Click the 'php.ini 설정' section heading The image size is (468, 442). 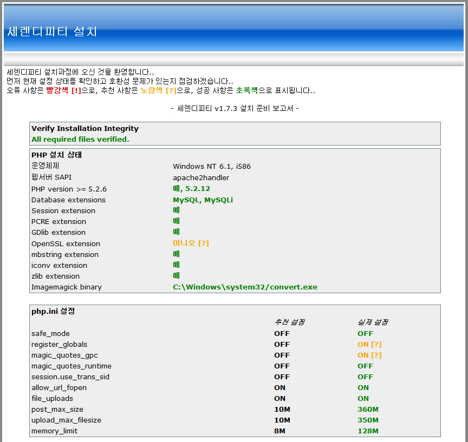click(53, 311)
